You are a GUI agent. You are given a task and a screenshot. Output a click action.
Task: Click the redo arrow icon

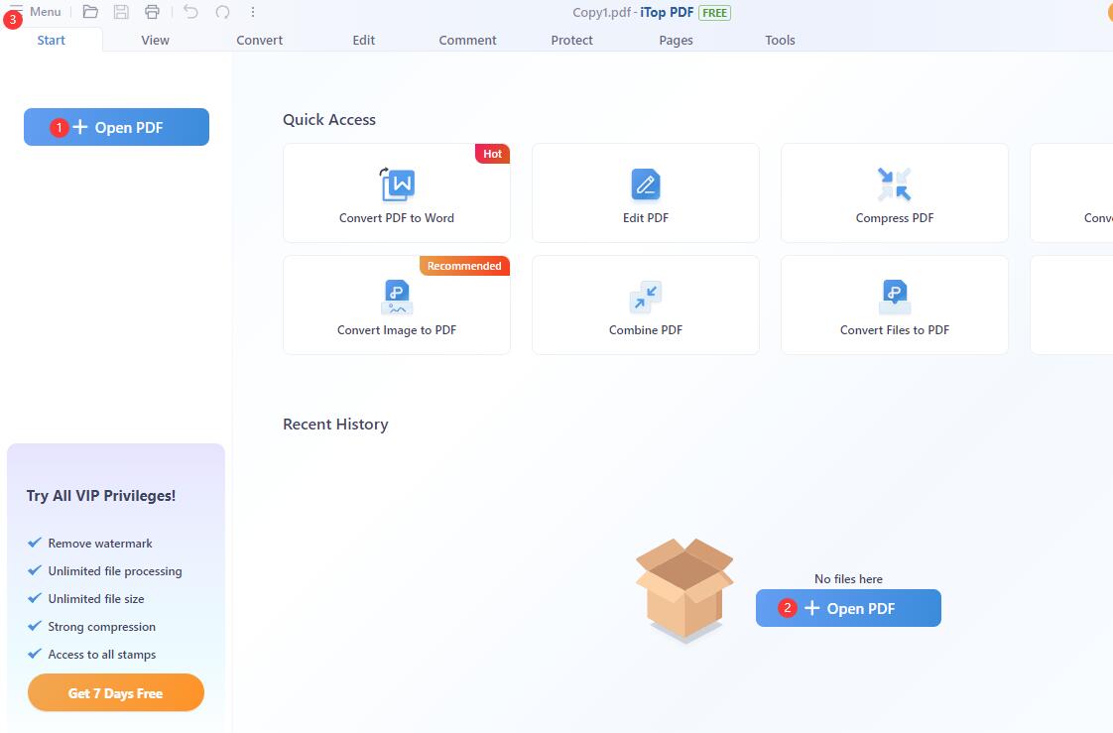222,12
